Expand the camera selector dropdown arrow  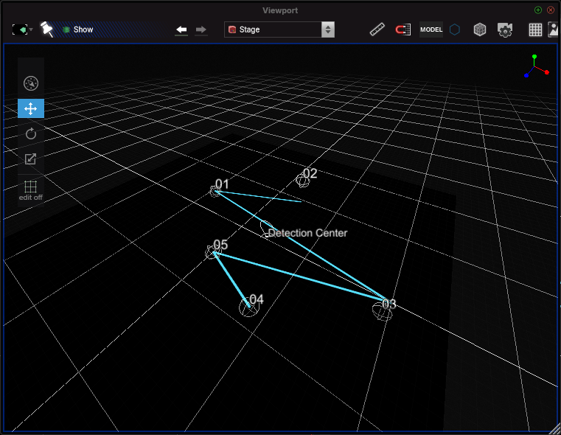pyautogui.click(x=32, y=29)
